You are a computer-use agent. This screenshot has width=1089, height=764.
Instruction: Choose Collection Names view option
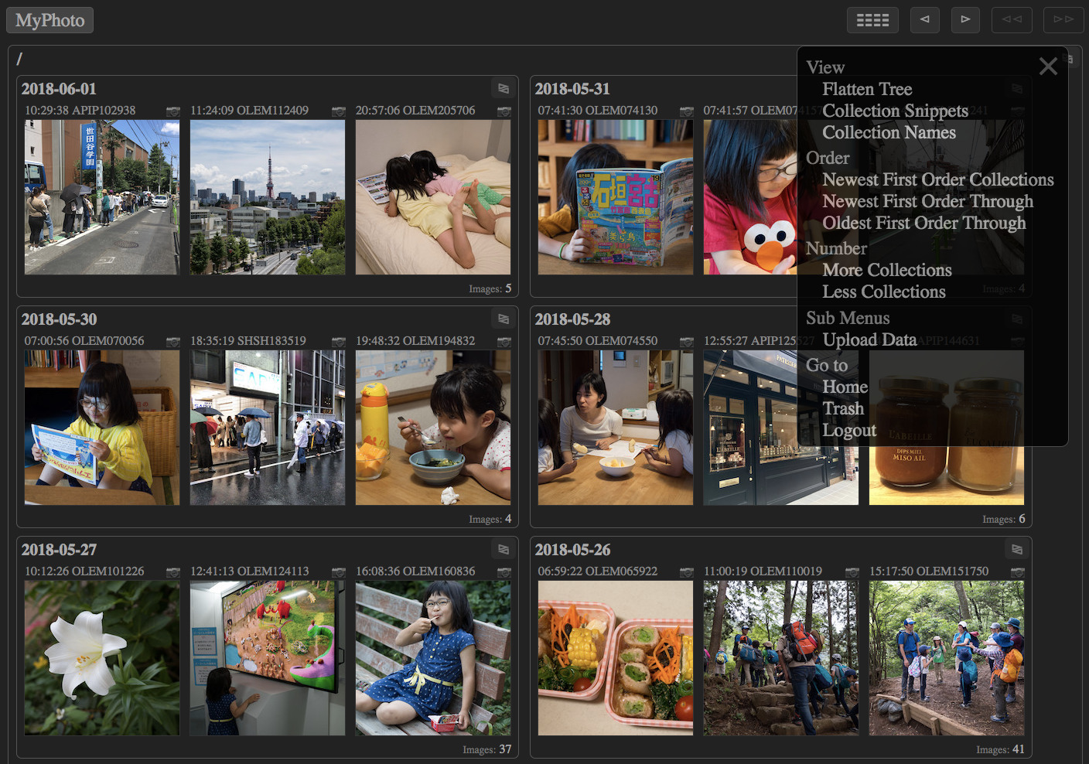tap(889, 132)
